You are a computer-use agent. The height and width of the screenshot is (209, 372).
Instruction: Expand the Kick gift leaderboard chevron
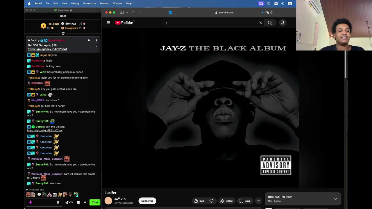coord(63,33)
